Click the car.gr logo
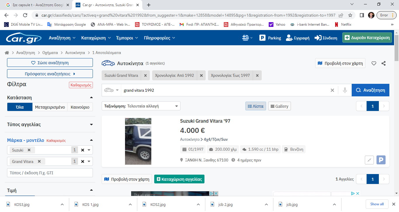Screen dimensions: 399x212 (24, 38)
